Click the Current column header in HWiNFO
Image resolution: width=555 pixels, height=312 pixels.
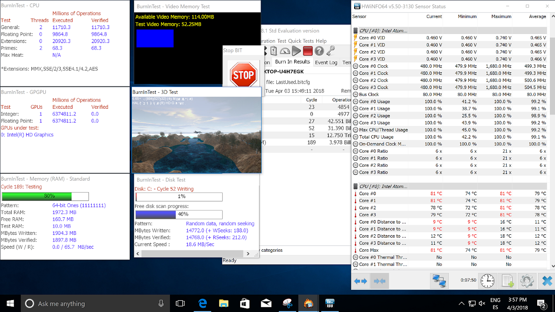434,17
